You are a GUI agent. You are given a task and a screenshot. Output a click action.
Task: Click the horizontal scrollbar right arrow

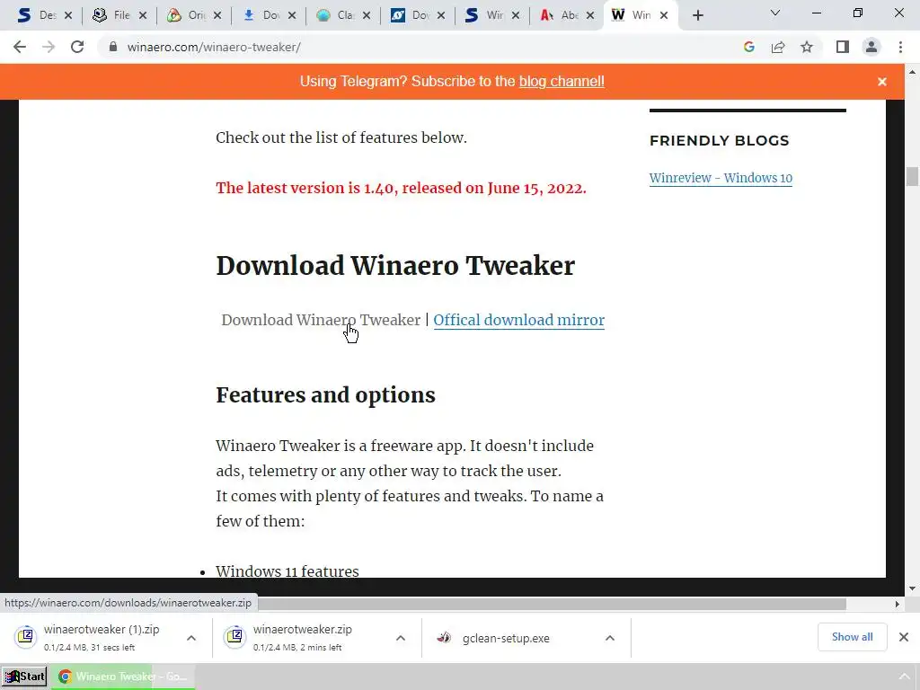pos(898,604)
